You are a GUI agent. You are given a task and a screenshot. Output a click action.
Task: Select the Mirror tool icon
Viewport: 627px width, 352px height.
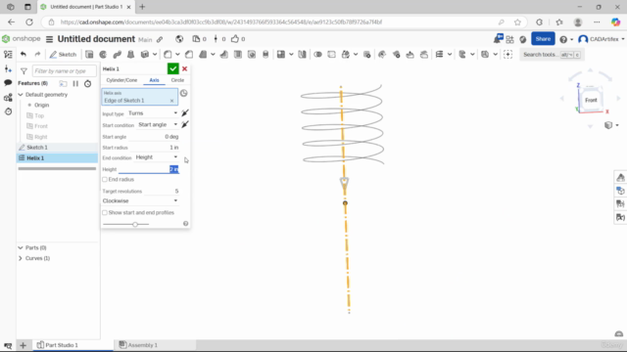[303, 55]
